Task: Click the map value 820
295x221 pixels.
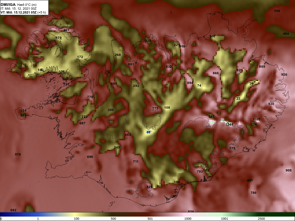Action: point(240,70)
